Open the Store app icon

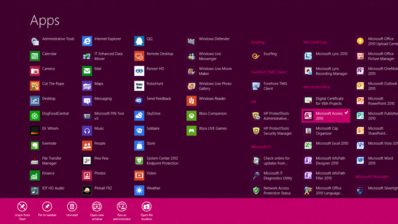(140, 146)
